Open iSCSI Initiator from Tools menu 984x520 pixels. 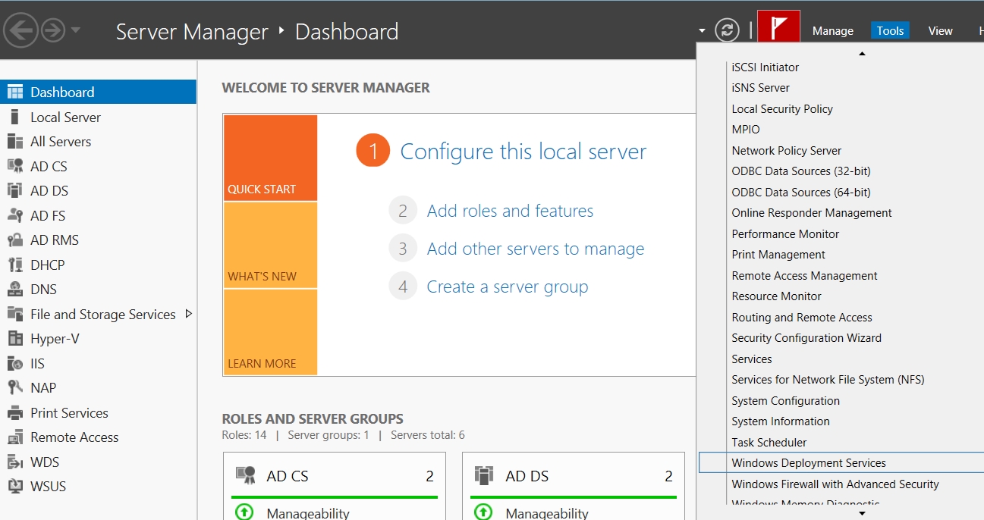pyautogui.click(x=766, y=67)
